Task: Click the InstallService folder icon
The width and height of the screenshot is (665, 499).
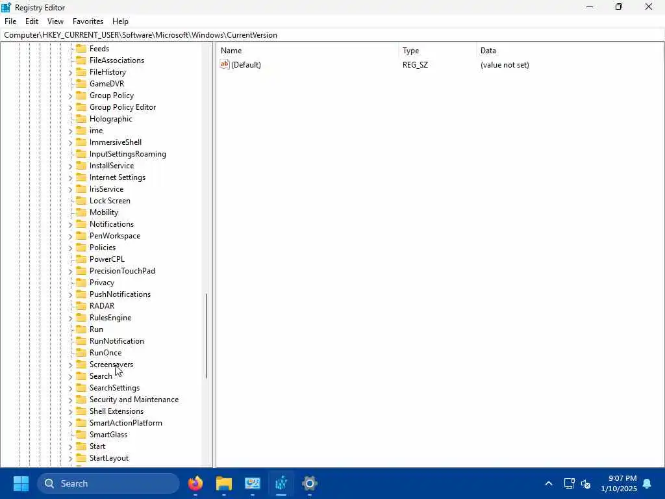Action: [81, 166]
